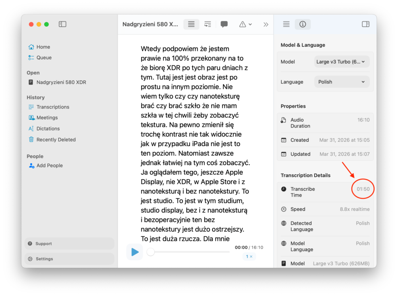Go to Home in the sidebar
Screen dimensions: 398x296
point(43,47)
